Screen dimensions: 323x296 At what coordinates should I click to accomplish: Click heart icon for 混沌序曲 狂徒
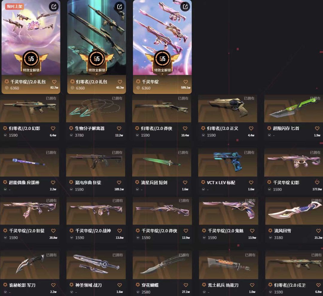(x=119, y=182)
